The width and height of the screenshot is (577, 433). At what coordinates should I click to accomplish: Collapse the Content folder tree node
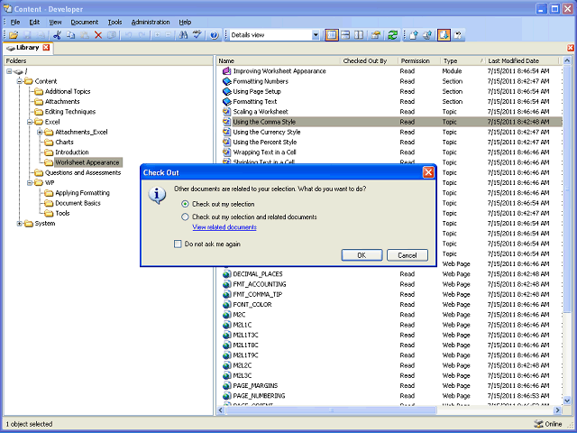tap(20, 81)
